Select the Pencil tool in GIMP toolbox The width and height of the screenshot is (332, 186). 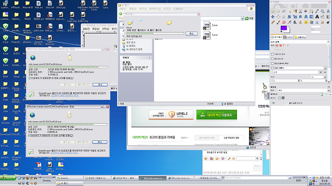pos(273,22)
